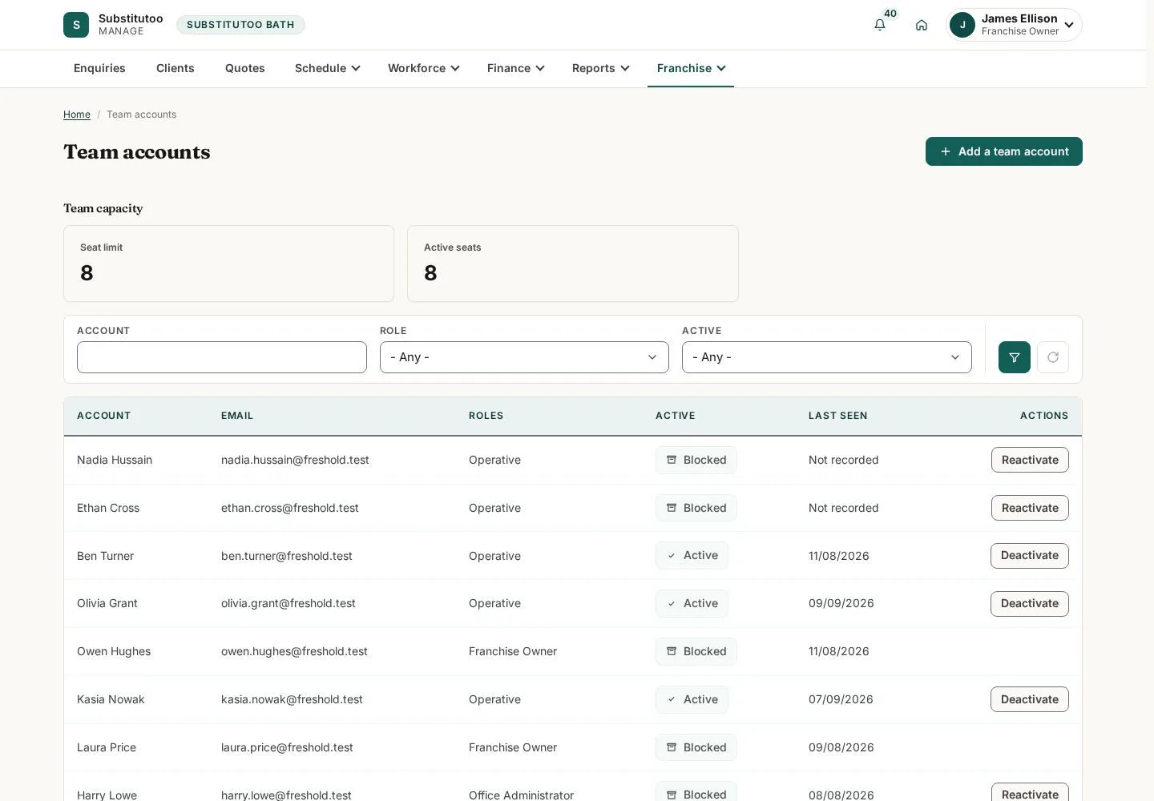Open the Role filter dropdown
The width and height of the screenshot is (1154, 801).
tap(524, 357)
